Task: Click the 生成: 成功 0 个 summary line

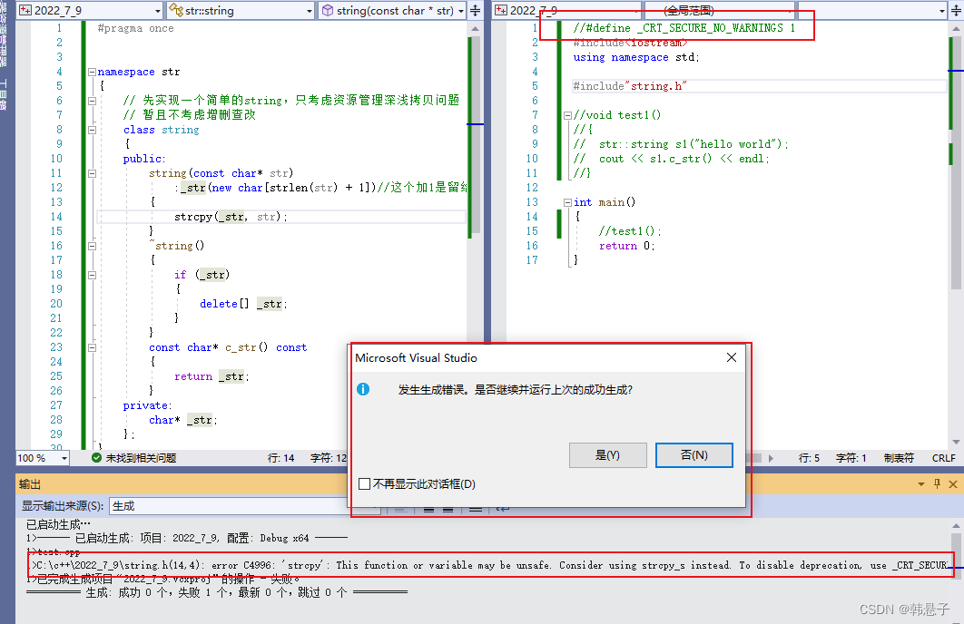Action: [217, 592]
